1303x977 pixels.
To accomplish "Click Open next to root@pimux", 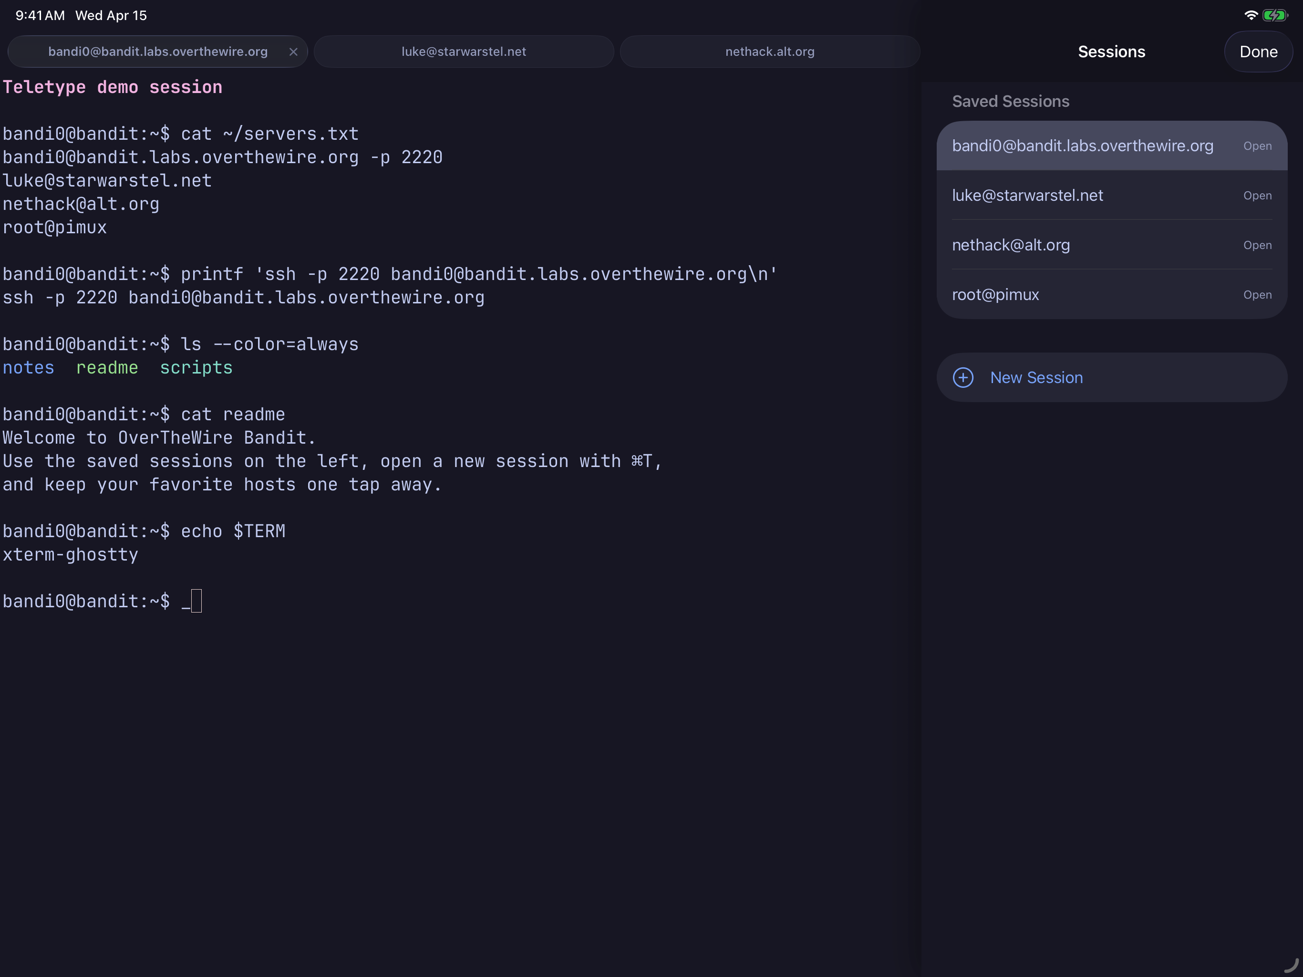I will pos(1257,295).
